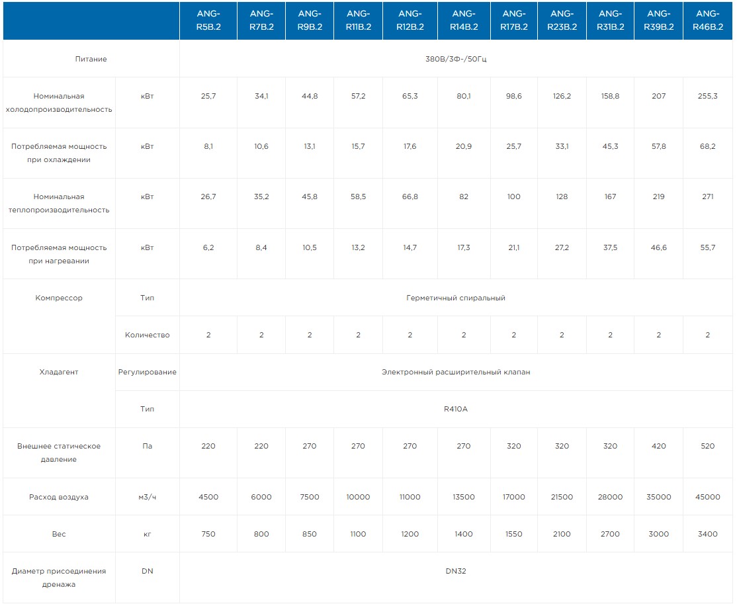Select the 380В/3Ф-/50Гц power value
The width and height of the screenshot is (737, 608).
coord(456,59)
